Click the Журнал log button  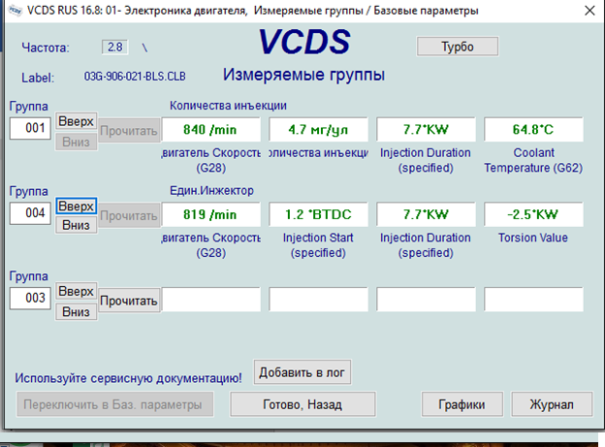(551, 403)
